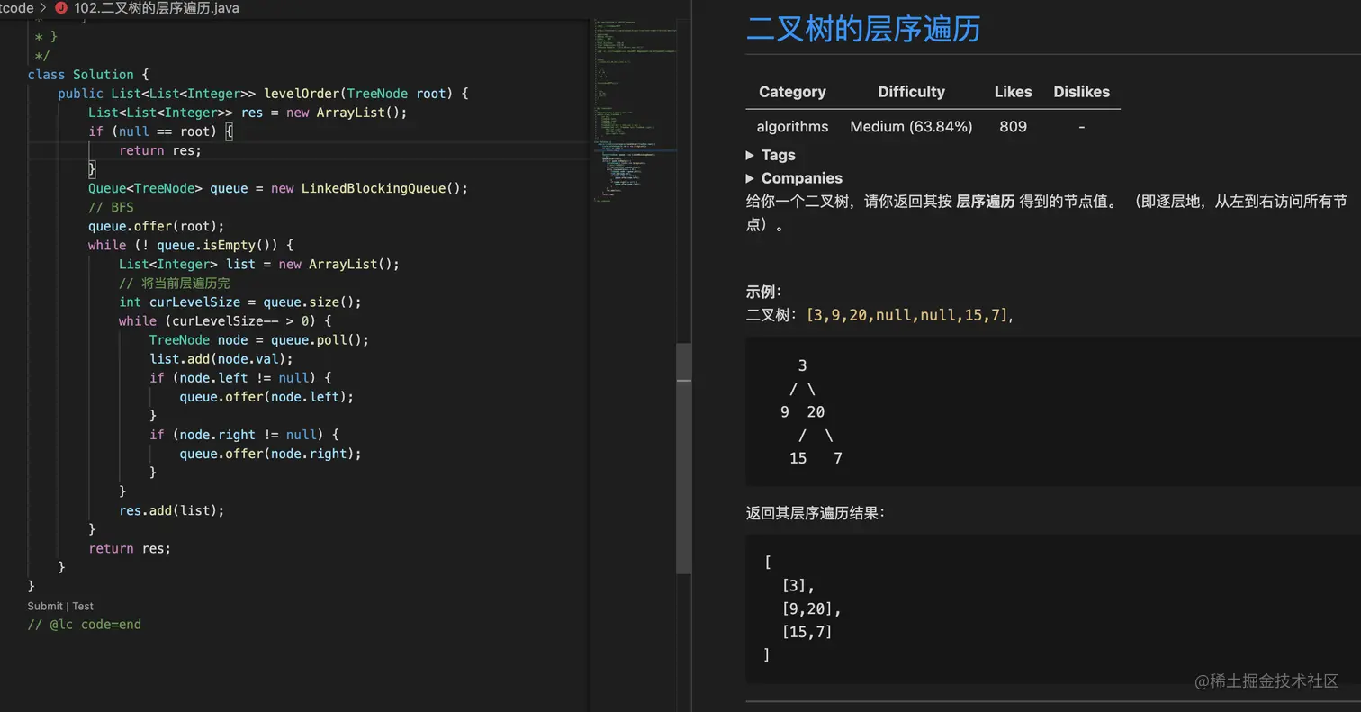Click the "if (null == root) {" line
Image resolution: width=1361 pixels, height=712 pixels.
tap(160, 131)
